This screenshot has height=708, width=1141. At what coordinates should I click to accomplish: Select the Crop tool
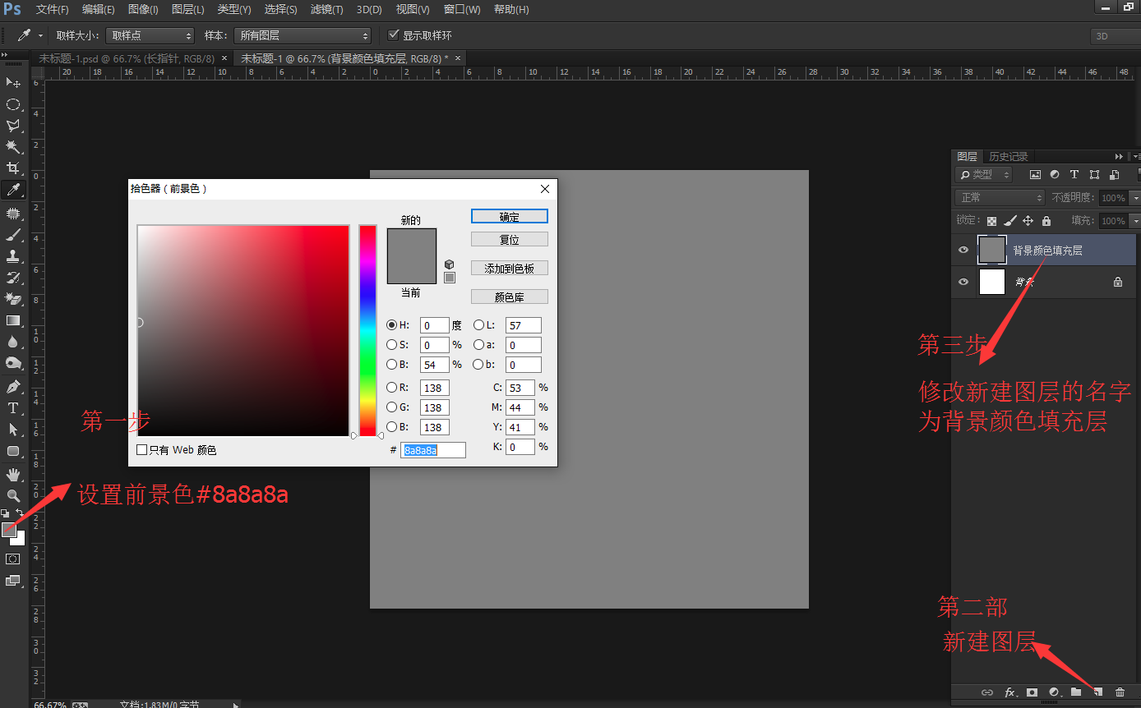coord(13,168)
